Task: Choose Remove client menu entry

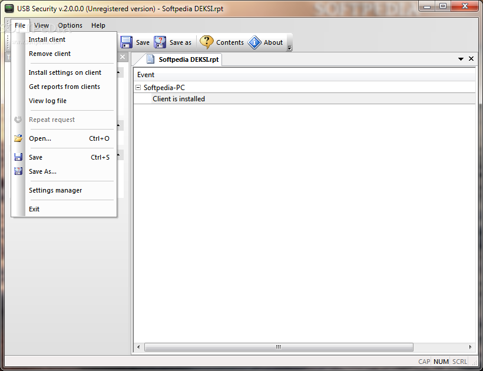Action: click(x=64, y=54)
